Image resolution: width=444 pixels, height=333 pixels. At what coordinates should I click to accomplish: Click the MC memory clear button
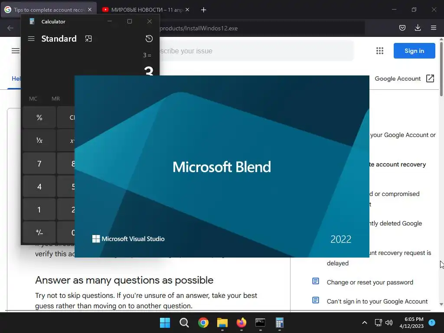[33, 98]
